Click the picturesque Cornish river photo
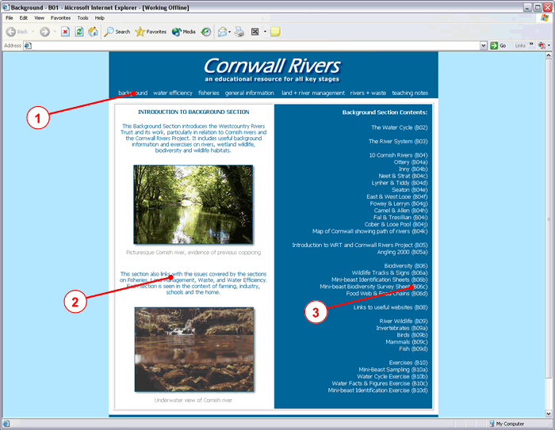This screenshot has height=430, width=555. [193, 204]
